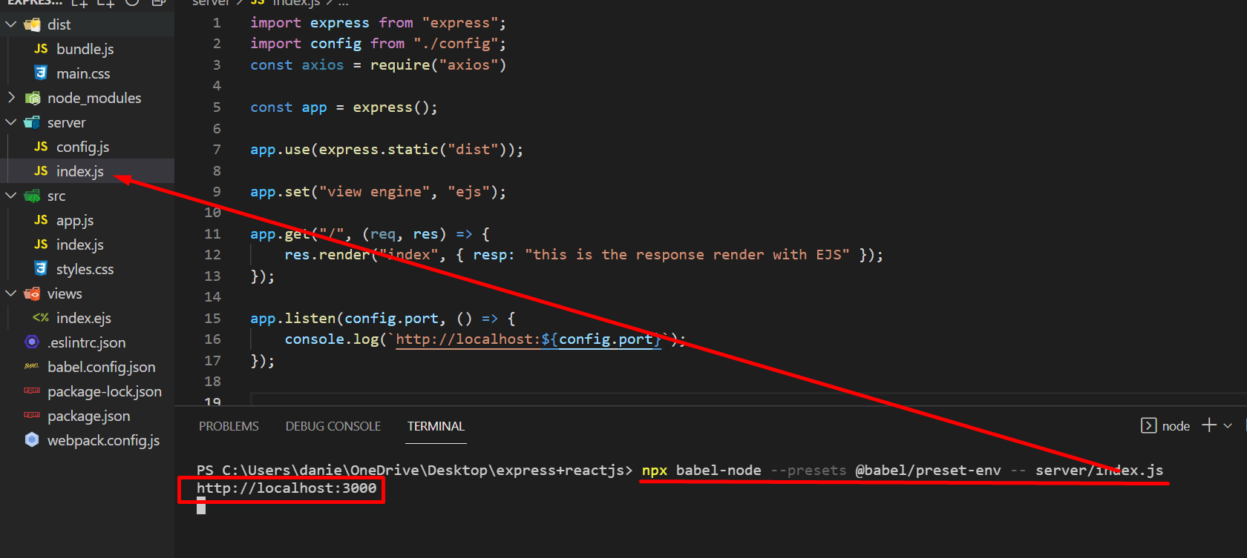Click the EJS template icon of index.ejs
The image size is (1247, 558).
pyautogui.click(x=41, y=318)
